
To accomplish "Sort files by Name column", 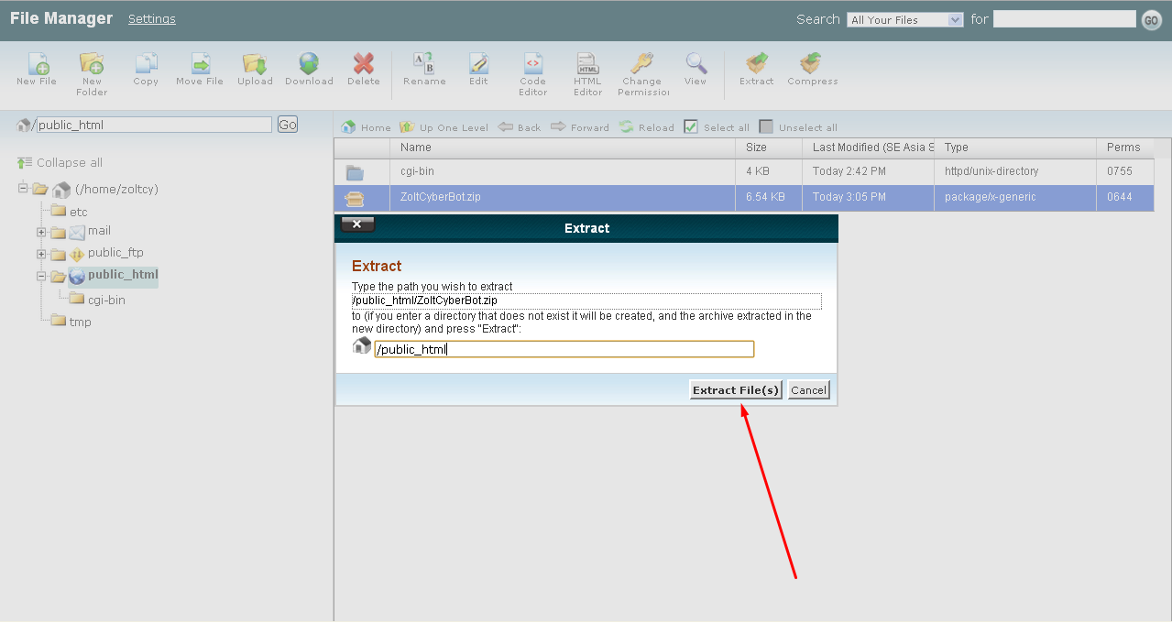I will coord(562,148).
